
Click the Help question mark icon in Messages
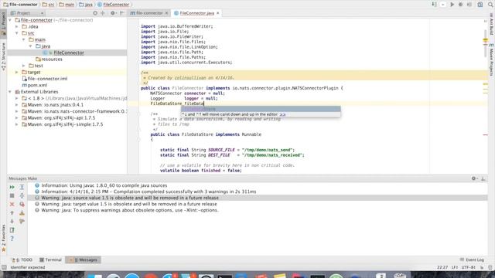coord(12,239)
